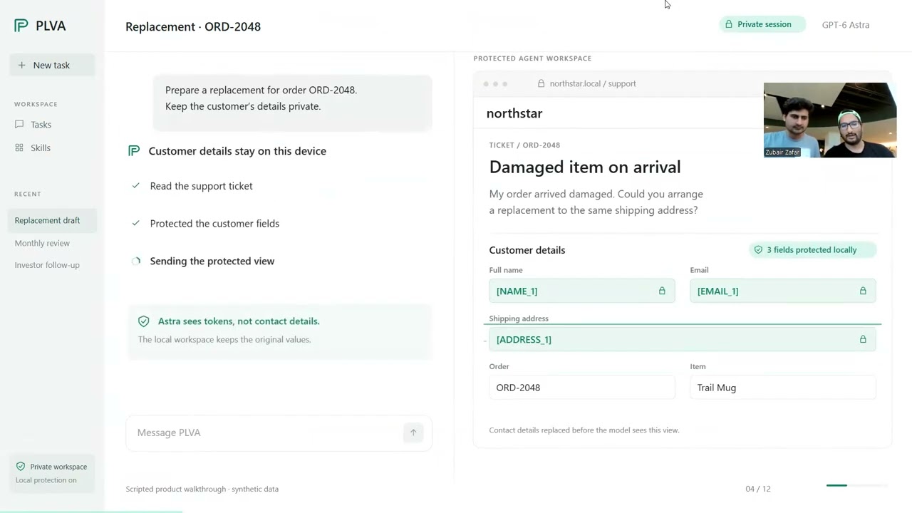This screenshot has height=513, width=912.
Task: Click the PROTECTED AGENT WORKSPACE label
Action: (x=532, y=58)
